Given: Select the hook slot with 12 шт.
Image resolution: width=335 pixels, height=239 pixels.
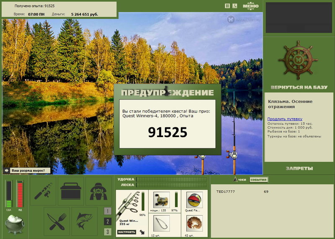Looking at the screenshot, I should point(162,223).
